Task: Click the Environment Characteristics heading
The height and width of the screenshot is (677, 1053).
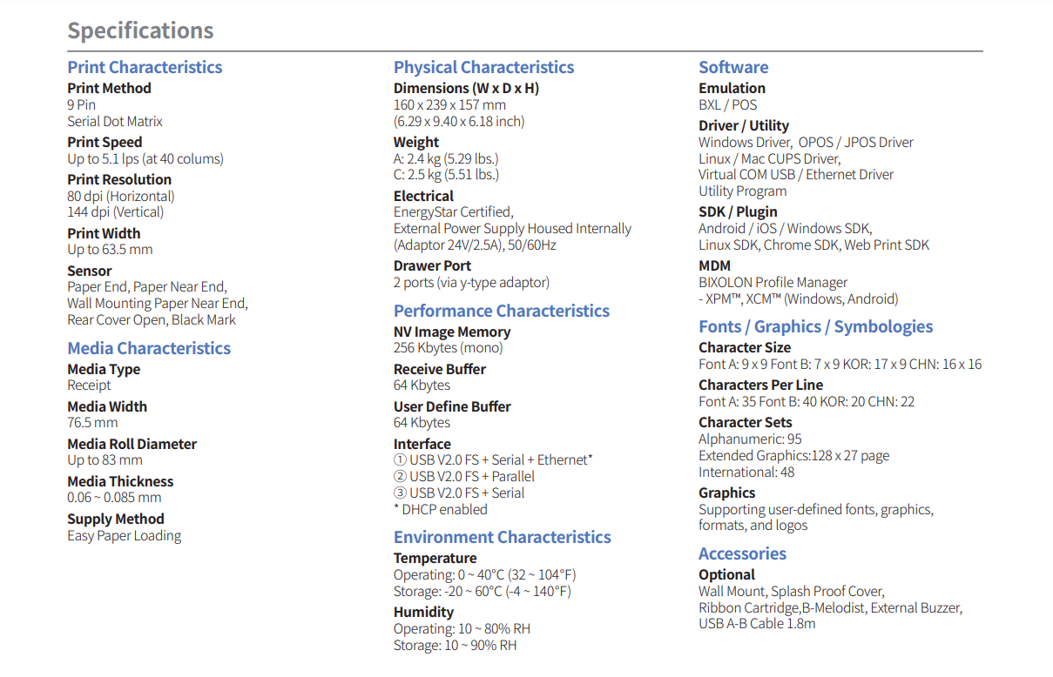Action: 502,537
